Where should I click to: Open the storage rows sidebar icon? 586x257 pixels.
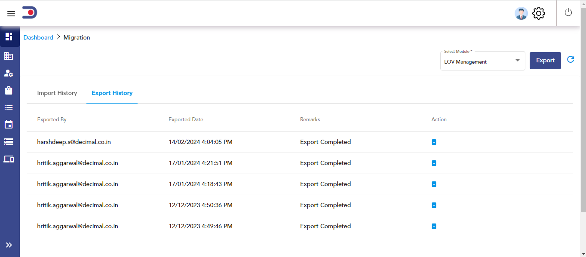[9, 142]
